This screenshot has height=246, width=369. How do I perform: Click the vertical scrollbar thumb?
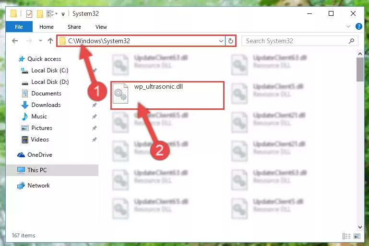(360, 70)
